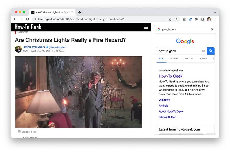Open the archive building extension icon
The image size is (230, 152).
184,19
